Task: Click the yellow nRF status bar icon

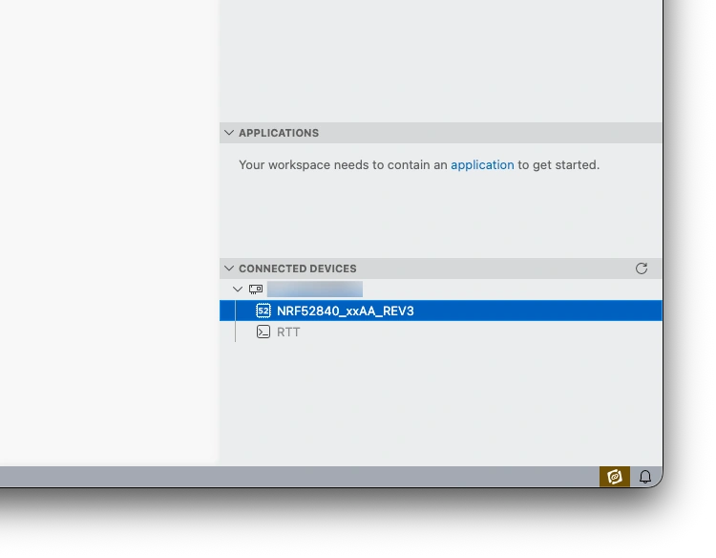Action: click(x=615, y=477)
